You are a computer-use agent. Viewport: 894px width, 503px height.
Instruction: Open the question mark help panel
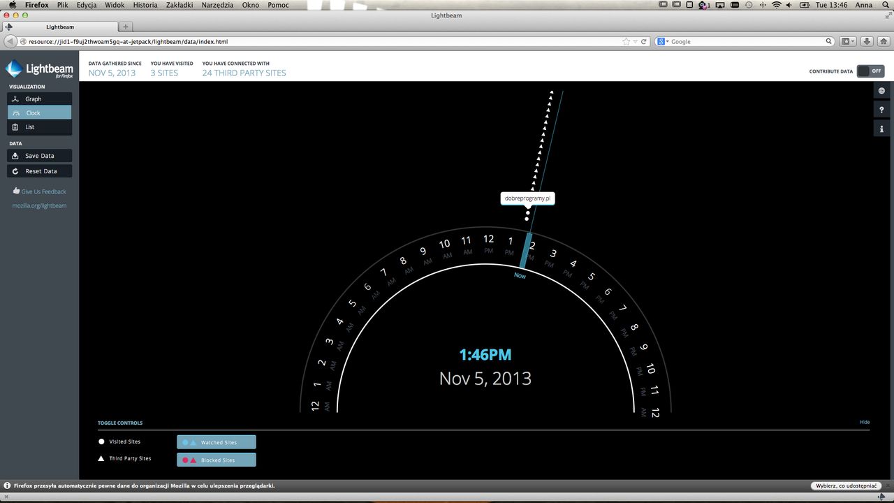882,110
